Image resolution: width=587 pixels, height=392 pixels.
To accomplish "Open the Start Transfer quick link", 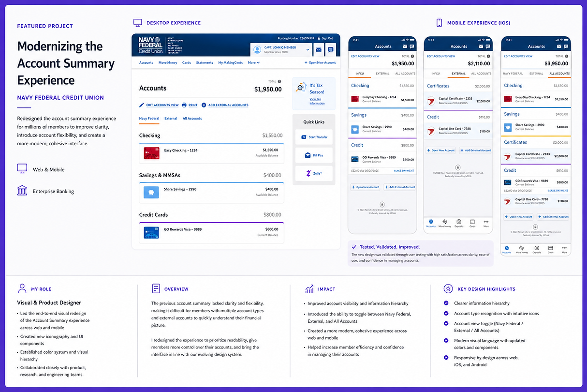I will point(314,137).
